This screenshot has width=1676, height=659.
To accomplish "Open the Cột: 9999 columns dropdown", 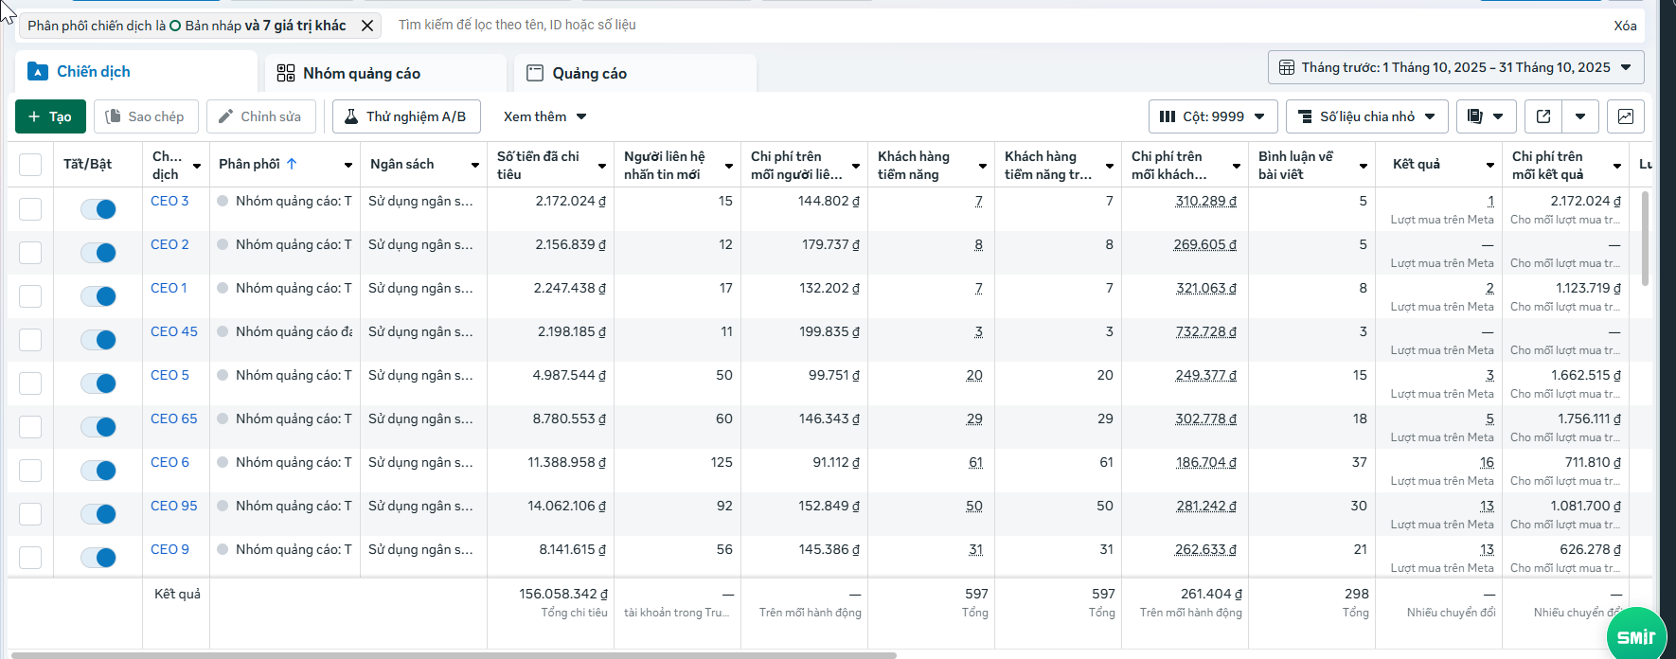I will tap(1212, 116).
